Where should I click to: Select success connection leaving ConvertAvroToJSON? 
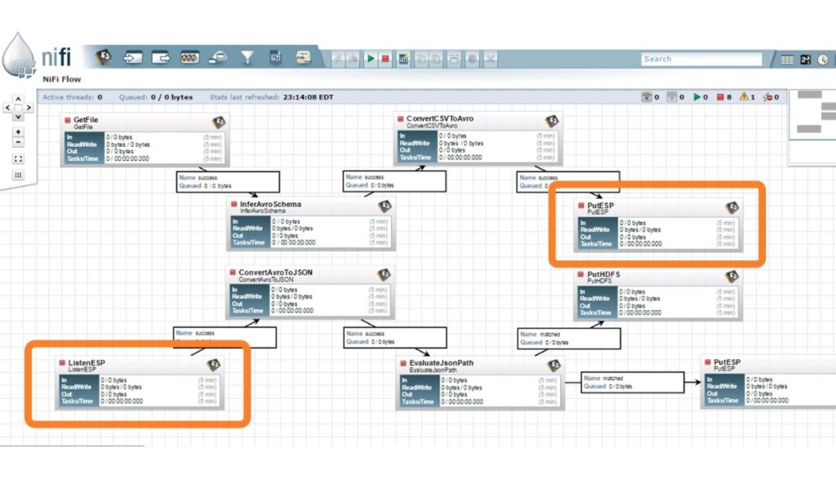tap(395, 338)
